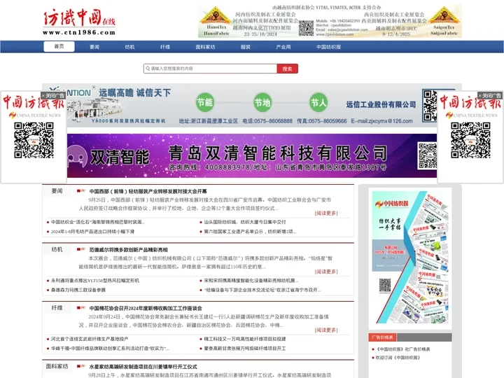Open article about 华峰千禧·中国纤维品牌联动创享汇
The image size is (504, 378).
coord(110,349)
